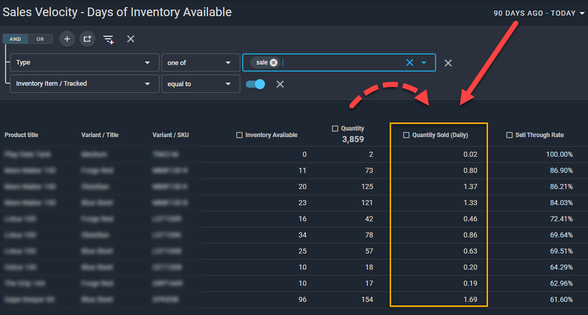
Task: Open the 'one of' operator dropdown
Action: 200,62
